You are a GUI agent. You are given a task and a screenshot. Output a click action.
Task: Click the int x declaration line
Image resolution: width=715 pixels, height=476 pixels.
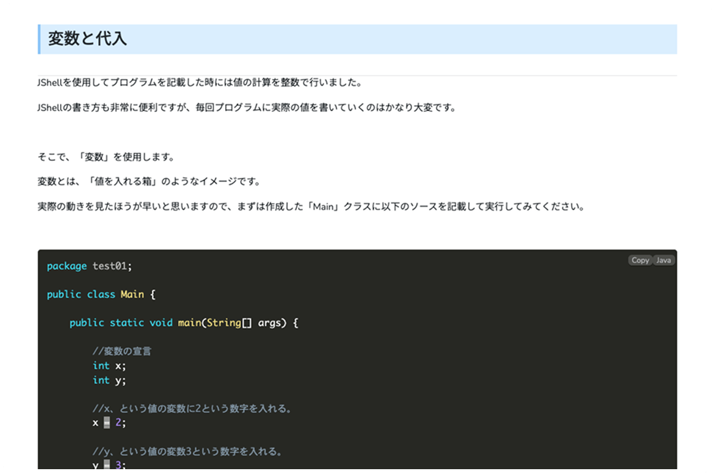pyautogui.click(x=109, y=366)
